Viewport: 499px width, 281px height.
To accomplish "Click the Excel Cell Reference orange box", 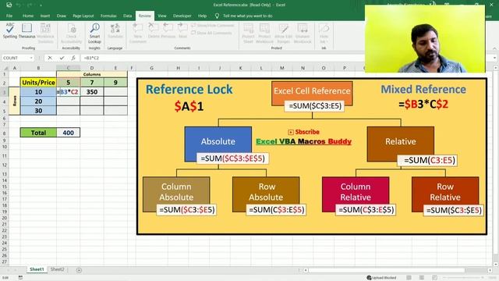I will 312,91.
